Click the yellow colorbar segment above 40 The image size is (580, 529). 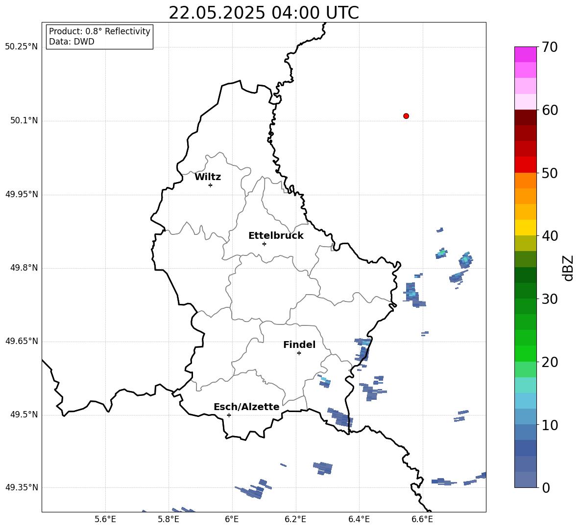point(525,228)
